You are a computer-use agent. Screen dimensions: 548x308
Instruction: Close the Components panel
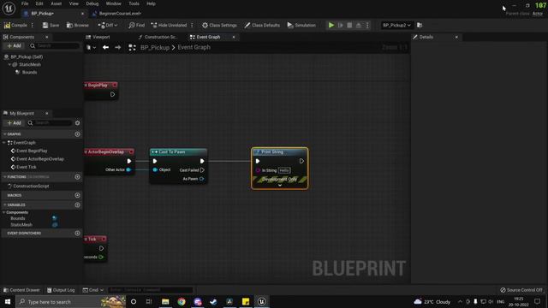pos(47,37)
